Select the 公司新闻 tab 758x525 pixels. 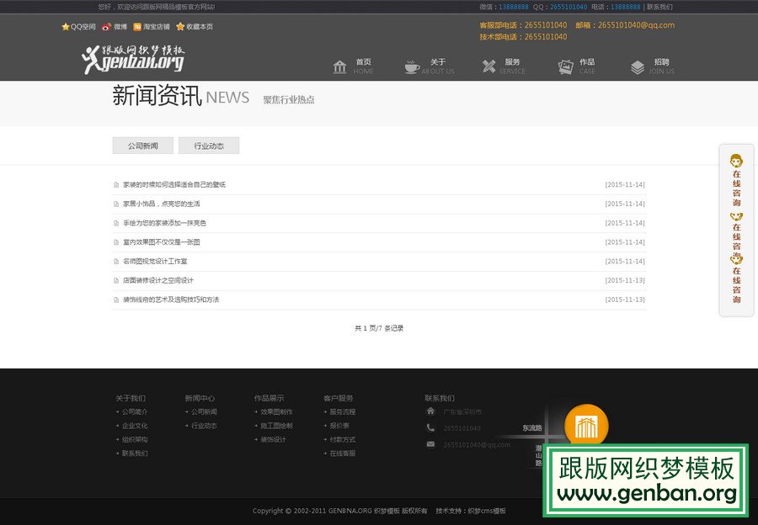pyautogui.click(x=141, y=145)
